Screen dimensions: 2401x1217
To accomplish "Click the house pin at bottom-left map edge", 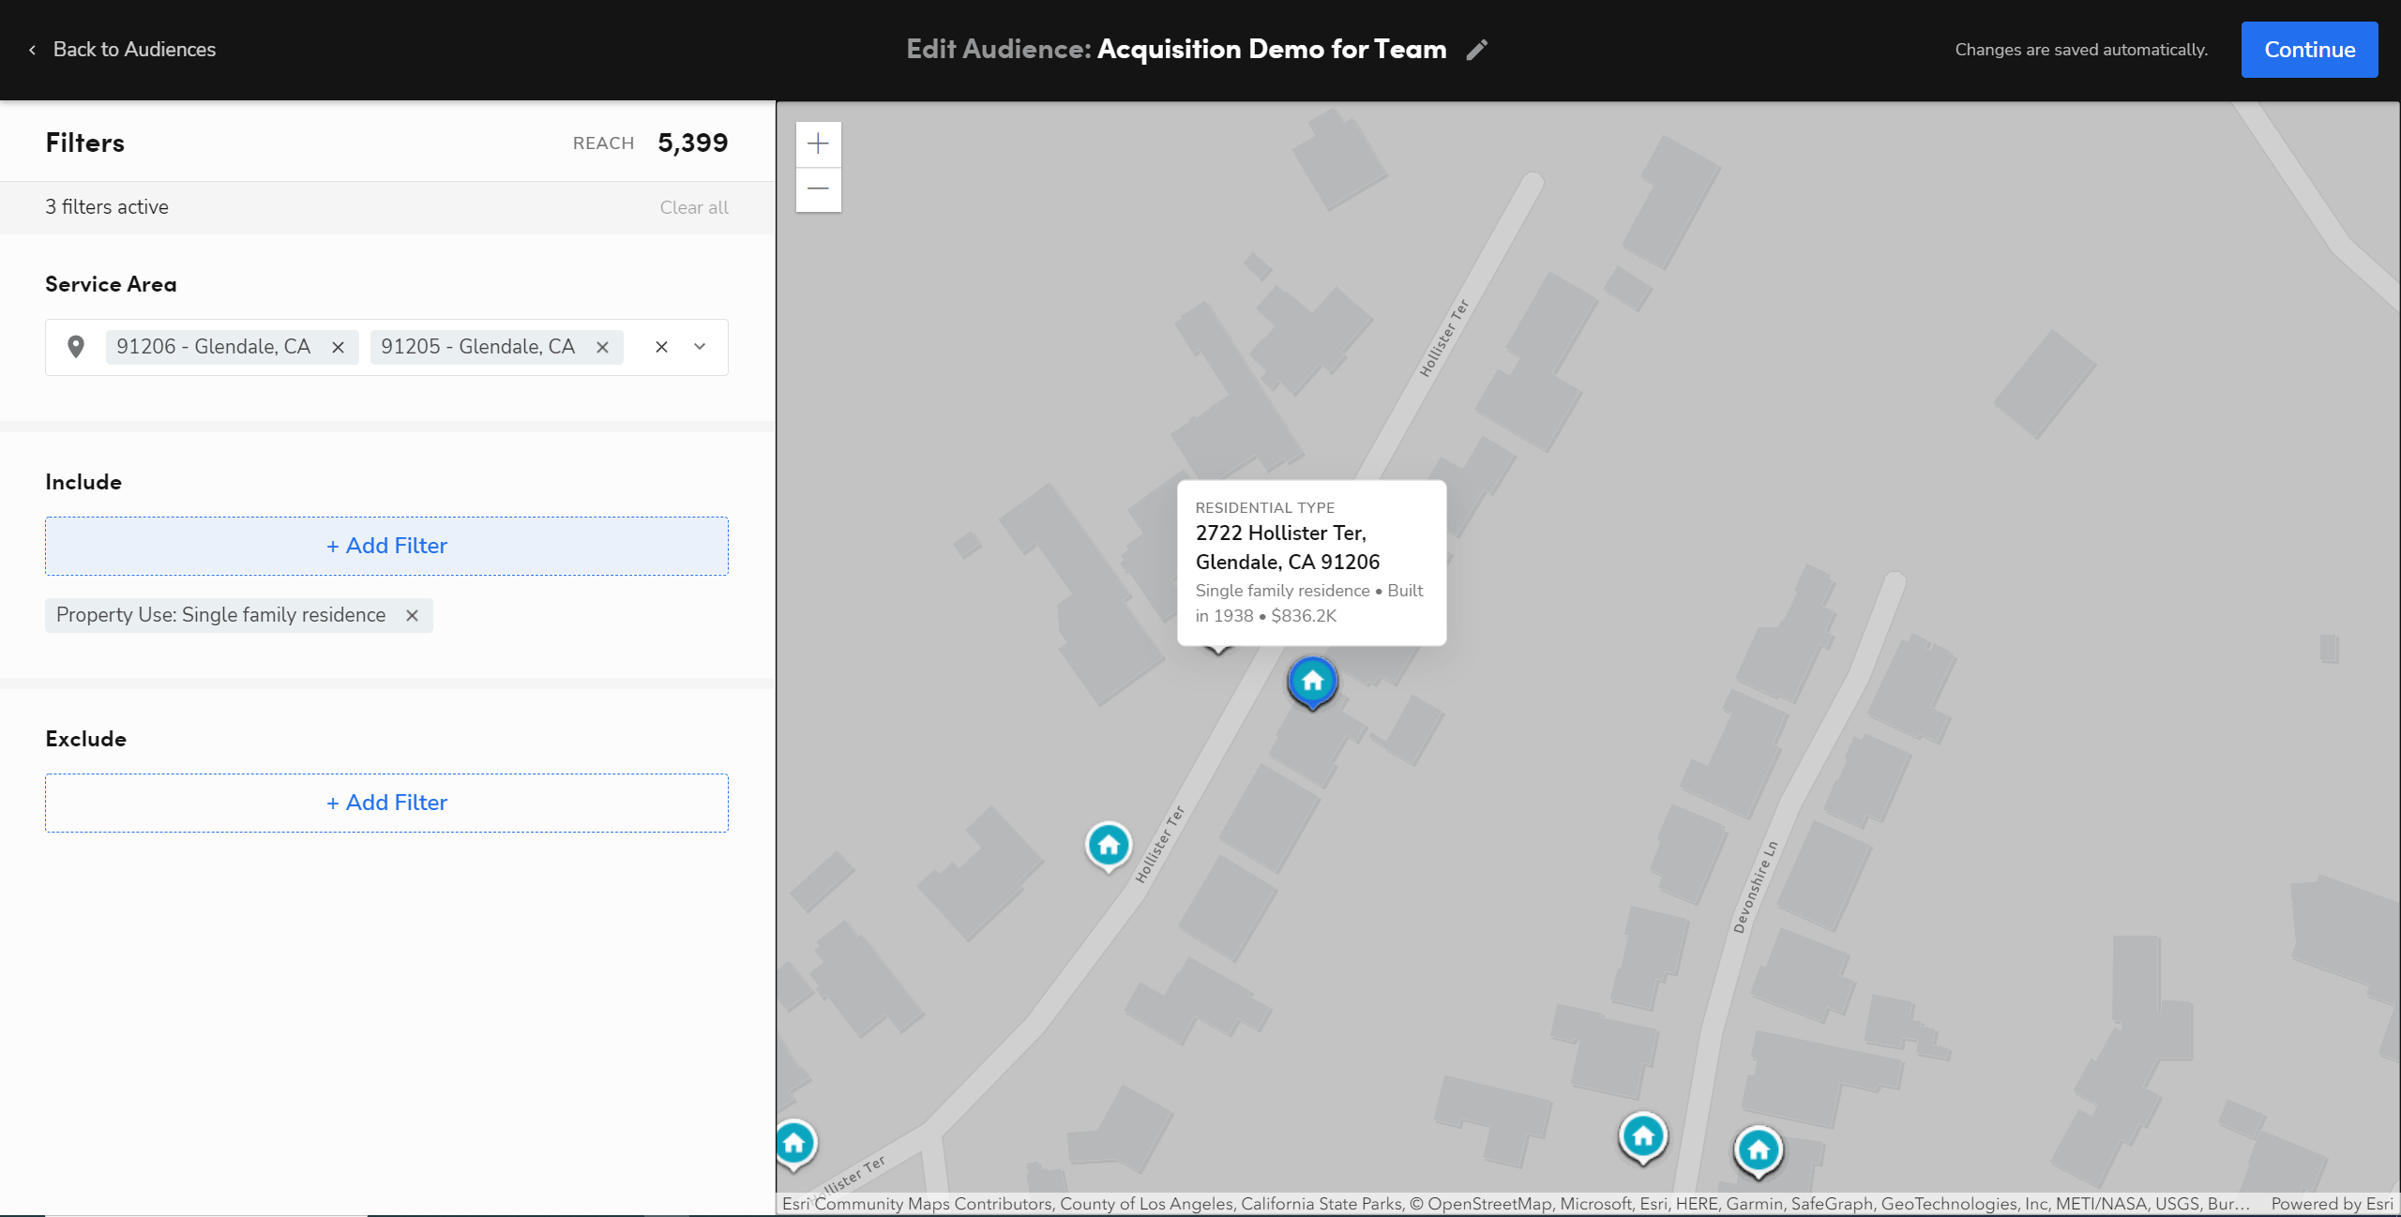I will (x=794, y=1143).
